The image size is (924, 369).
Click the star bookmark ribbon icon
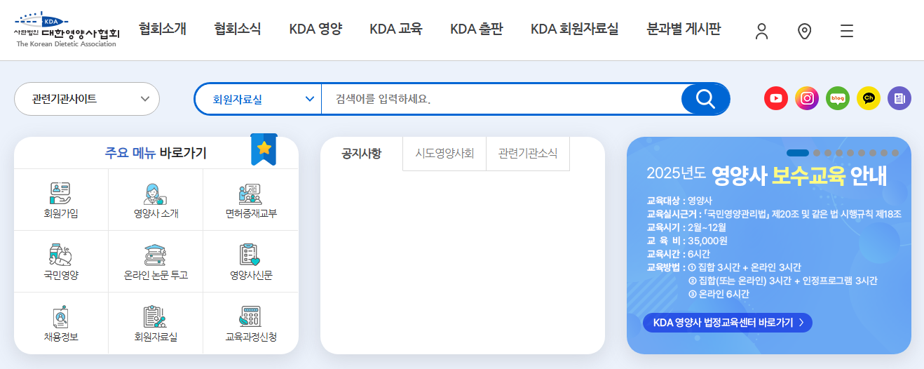[264, 149]
